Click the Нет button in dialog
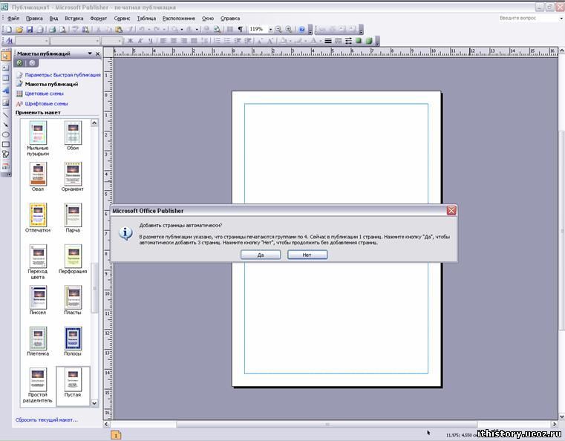This screenshot has height=441, width=565. [307, 255]
